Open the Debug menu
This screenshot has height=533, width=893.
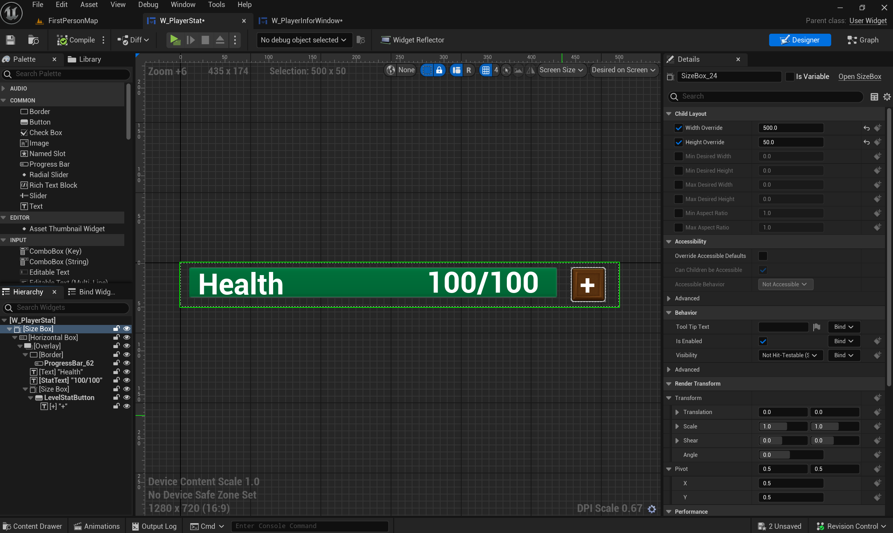click(148, 5)
